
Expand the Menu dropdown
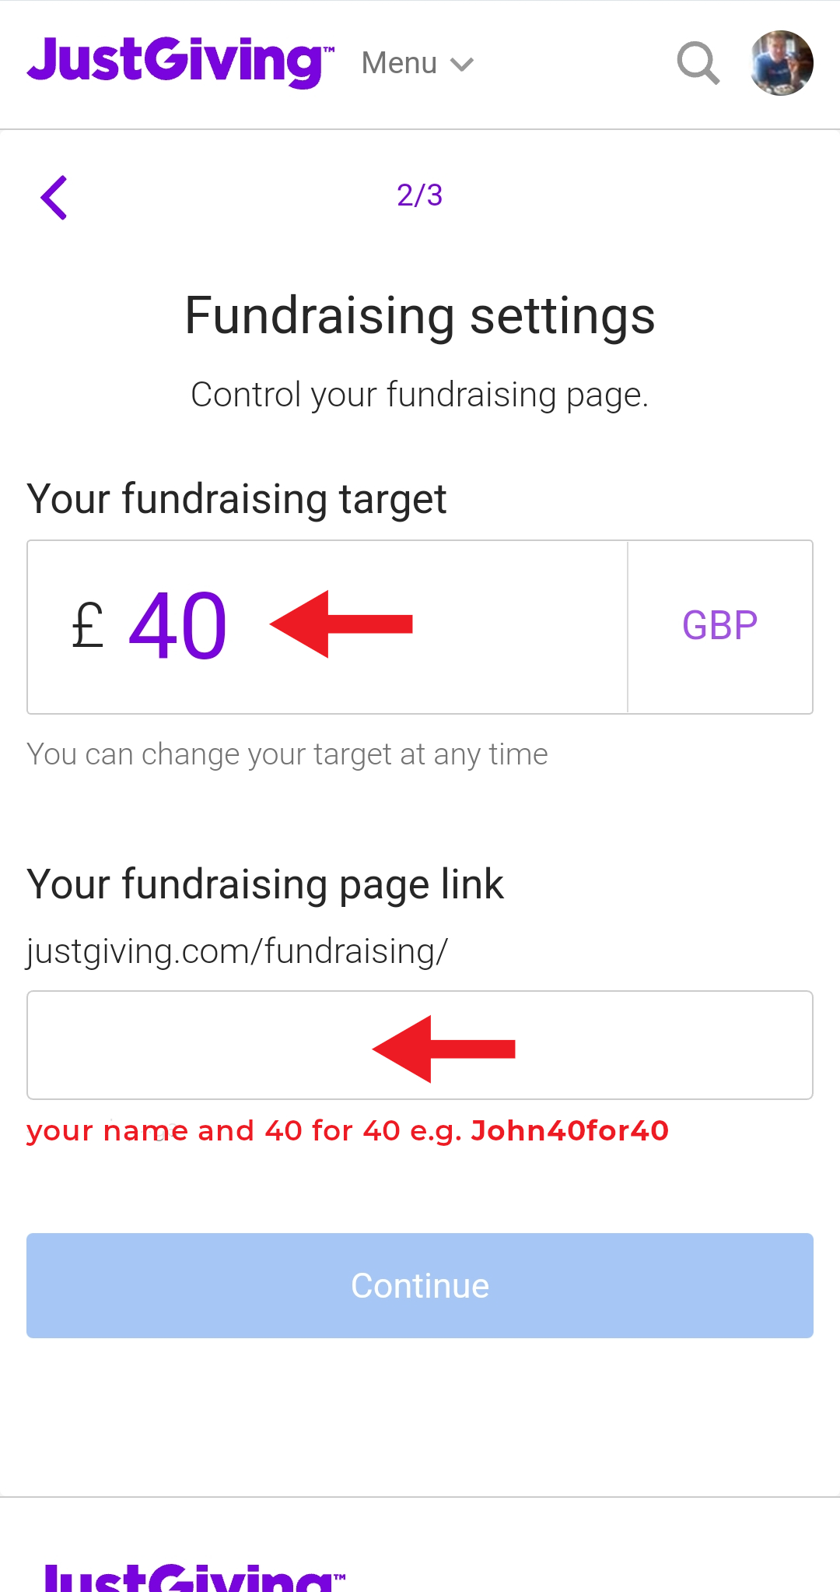coord(400,63)
